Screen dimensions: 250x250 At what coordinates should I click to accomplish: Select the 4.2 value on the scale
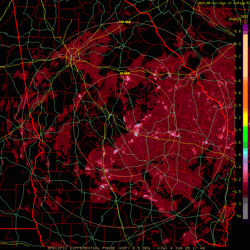click(237, 118)
